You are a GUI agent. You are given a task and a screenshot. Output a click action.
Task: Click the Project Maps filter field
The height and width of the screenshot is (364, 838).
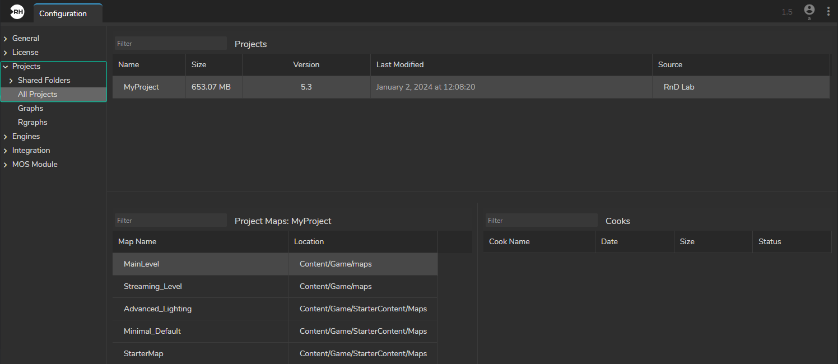click(170, 221)
